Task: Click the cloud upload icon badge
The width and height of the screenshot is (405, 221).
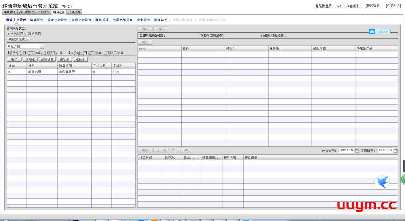Action: [372, 32]
